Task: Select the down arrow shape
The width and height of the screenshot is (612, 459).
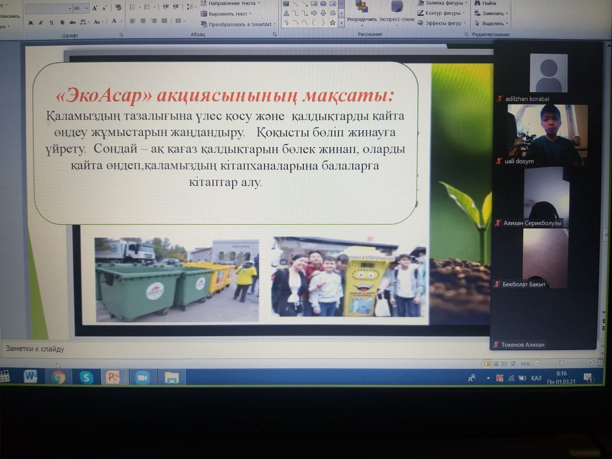Action: 323,13
